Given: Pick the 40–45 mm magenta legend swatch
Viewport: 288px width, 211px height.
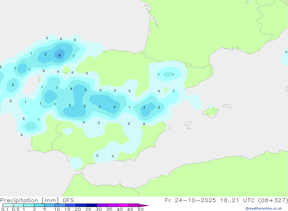Looking at the screenshot, I should 123,205.
